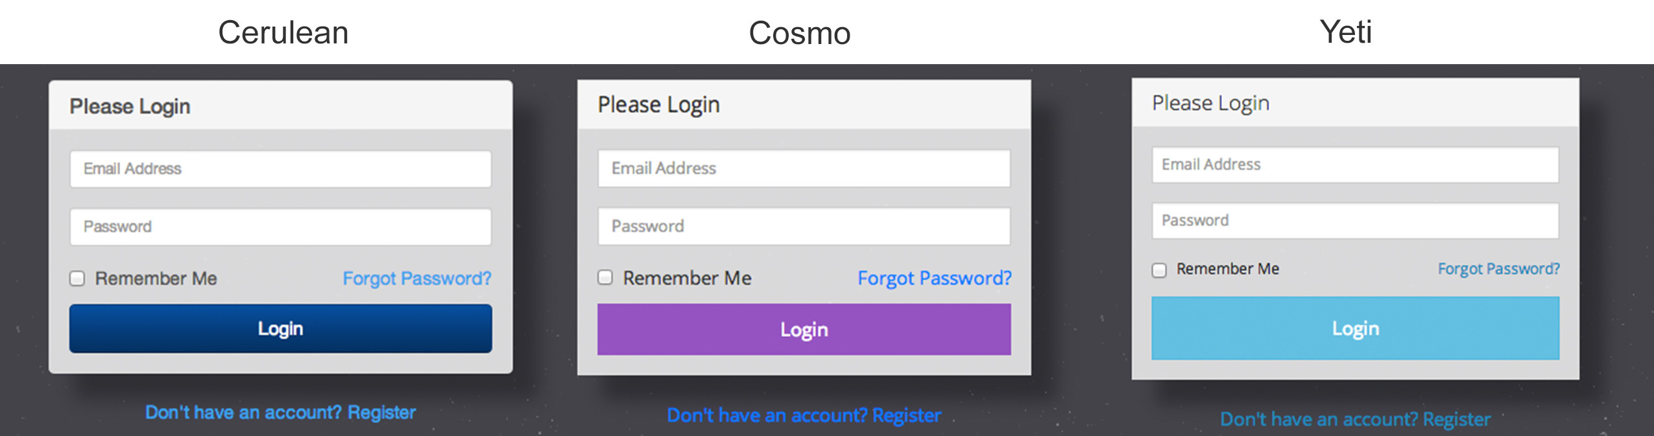Image resolution: width=1654 pixels, height=436 pixels.
Task: Click the Cosmo Password field
Action: click(x=804, y=226)
